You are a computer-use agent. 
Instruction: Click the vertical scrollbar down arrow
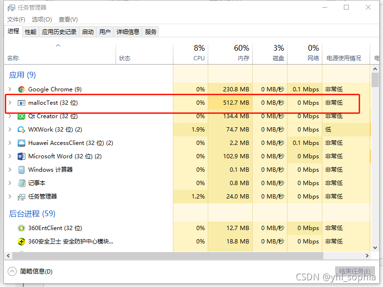(375, 248)
